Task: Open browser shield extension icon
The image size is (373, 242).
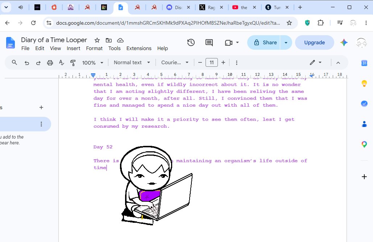Action: pos(307,23)
